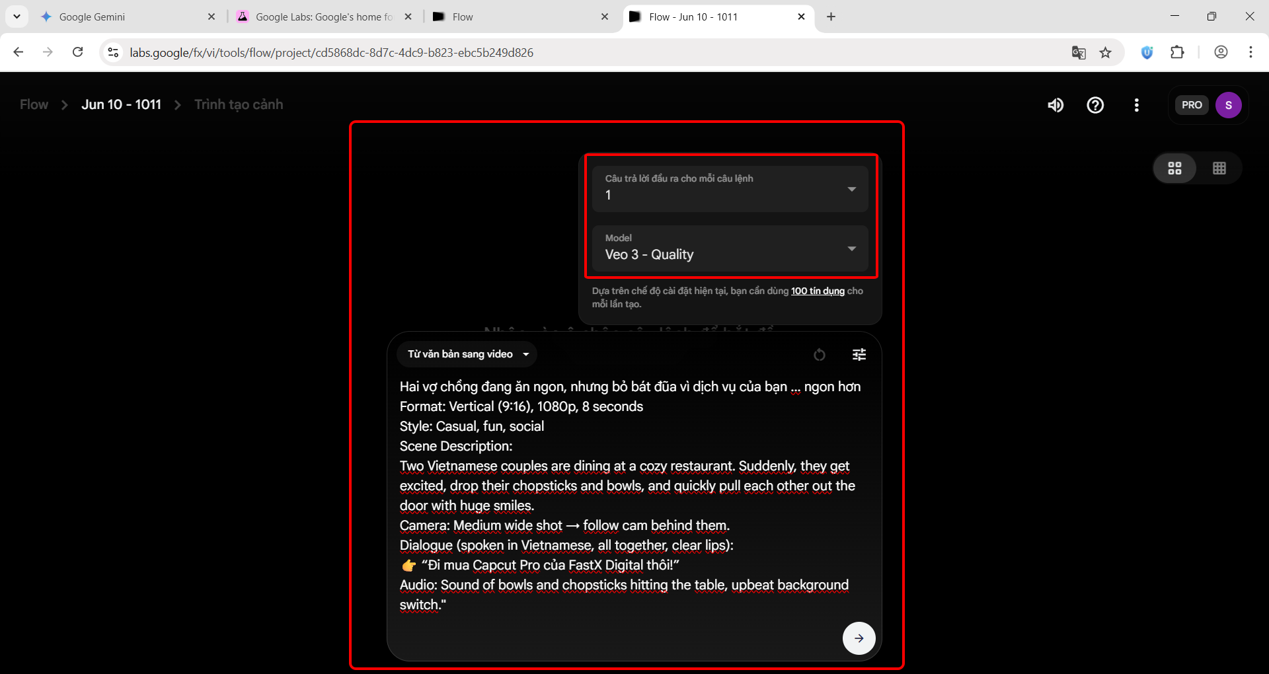Switch to the small grid view
The height and width of the screenshot is (674, 1269).
pyautogui.click(x=1219, y=168)
